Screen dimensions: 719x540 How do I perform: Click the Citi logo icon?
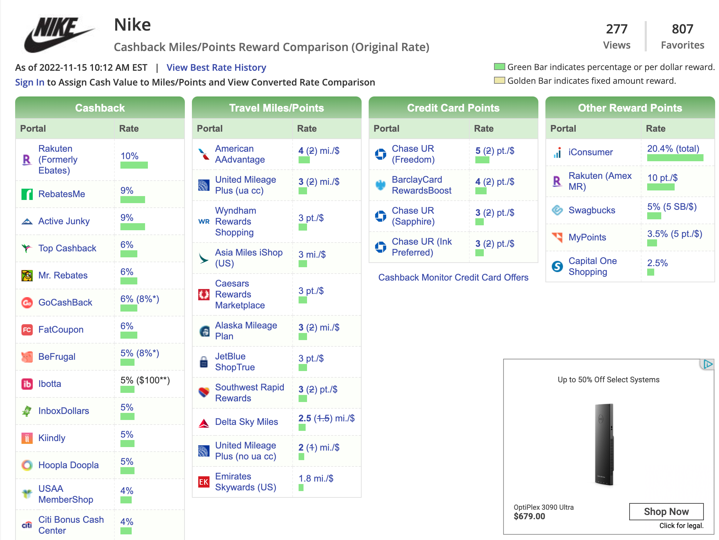tap(27, 525)
